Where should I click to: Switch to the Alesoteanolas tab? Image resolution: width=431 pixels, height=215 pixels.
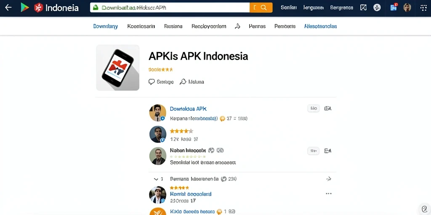pyautogui.click(x=320, y=26)
